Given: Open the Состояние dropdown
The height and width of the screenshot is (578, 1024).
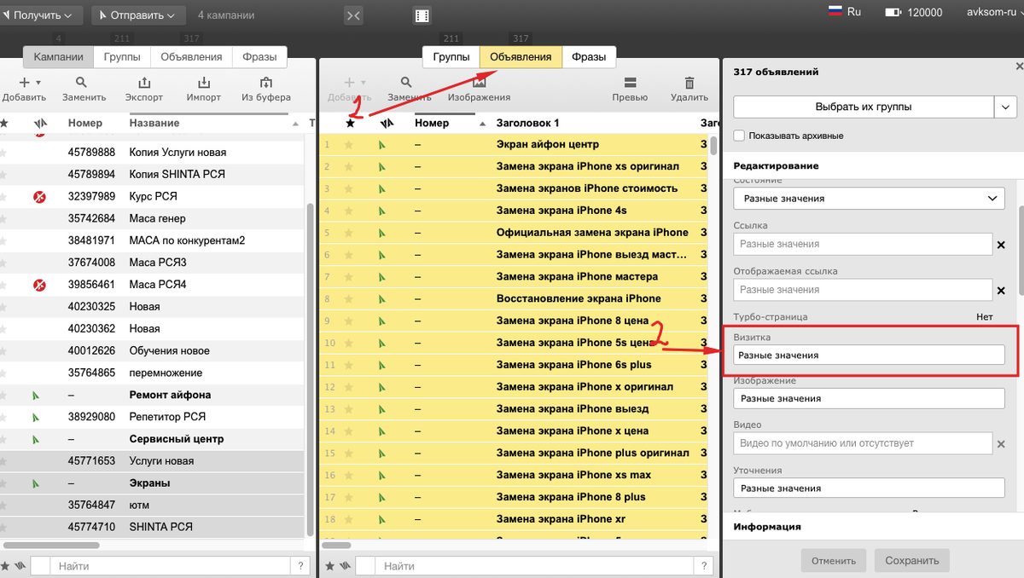Looking at the screenshot, I should (869, 199).
